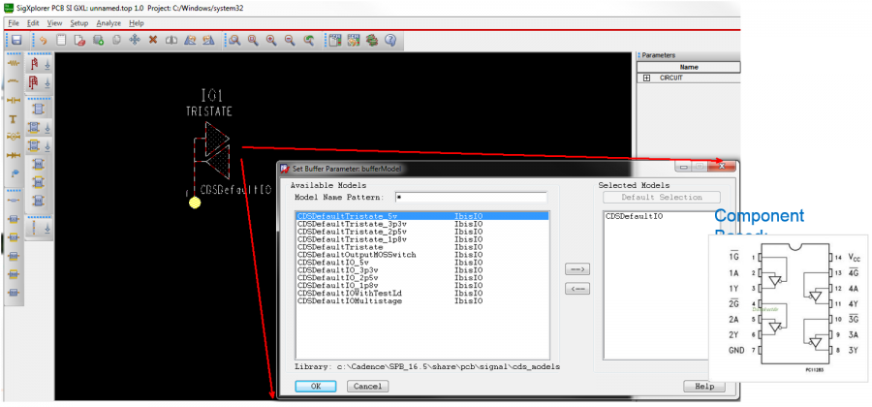Image resolution: width=872 pixels, height=407 pixels.
Task: Select CDSDefaultOutputMOSSwitch model entry
Action: coord(356,255)
